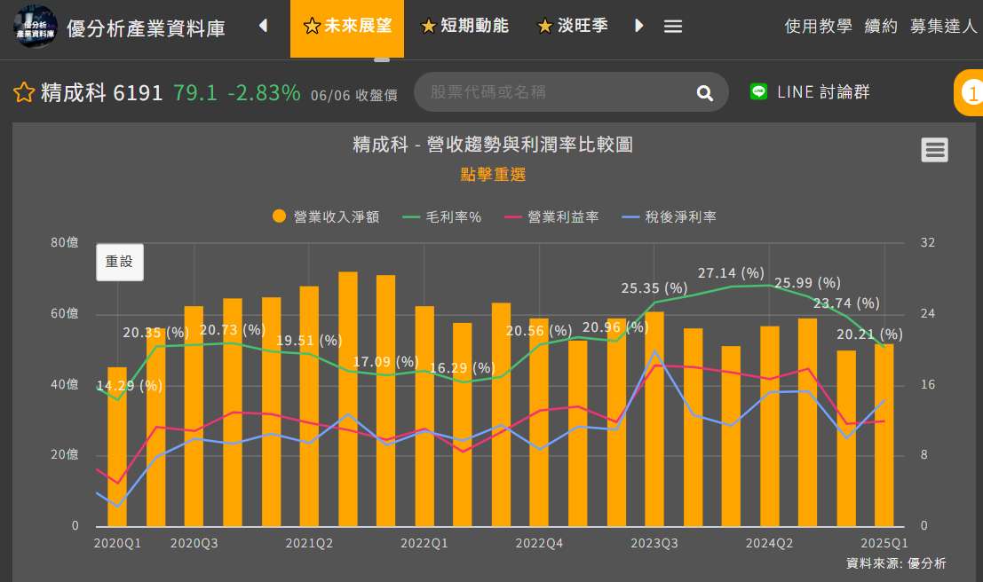Click the 20.96 (%) data label
The width and height of the screenshot is (983, 582).
(x=615, y=327)
